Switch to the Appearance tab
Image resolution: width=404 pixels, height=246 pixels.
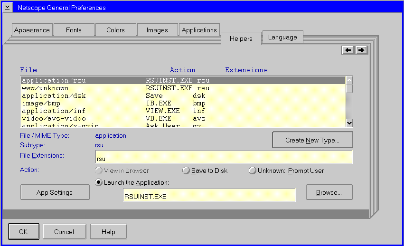[32, 30]
